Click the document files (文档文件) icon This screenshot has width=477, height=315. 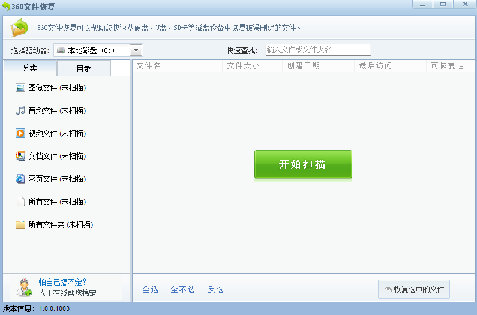[x=20, y=156]
